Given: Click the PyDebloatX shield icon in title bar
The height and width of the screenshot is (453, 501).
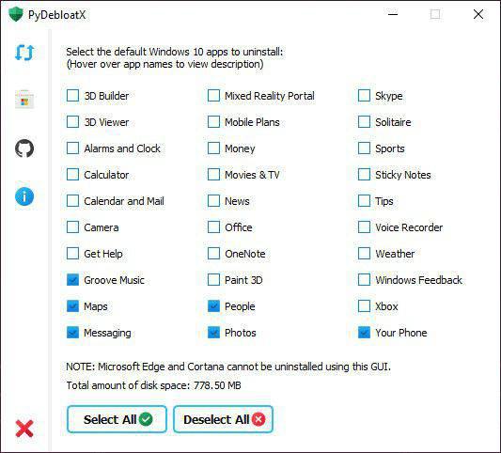Looking at the screenshot, I should click(16, 14).
